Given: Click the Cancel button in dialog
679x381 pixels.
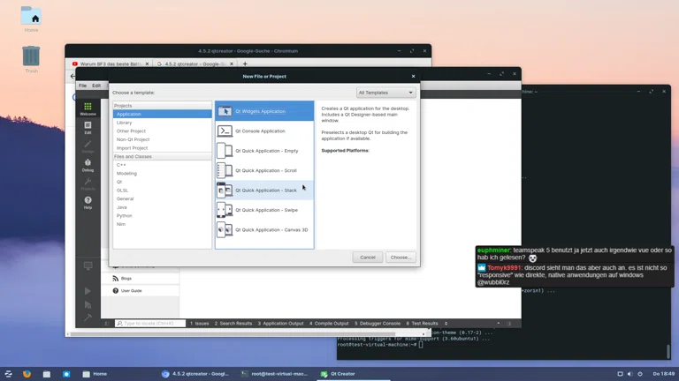Looking at the screenshot, I should tap(367, 258).
